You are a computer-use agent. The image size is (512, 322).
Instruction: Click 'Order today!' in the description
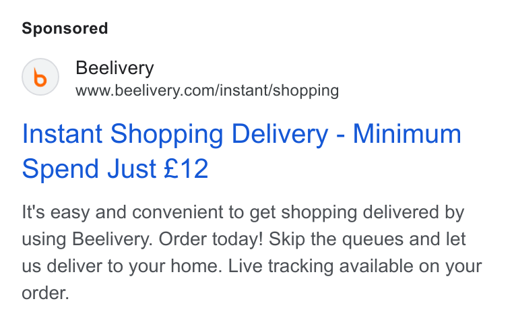pos(211,239)
